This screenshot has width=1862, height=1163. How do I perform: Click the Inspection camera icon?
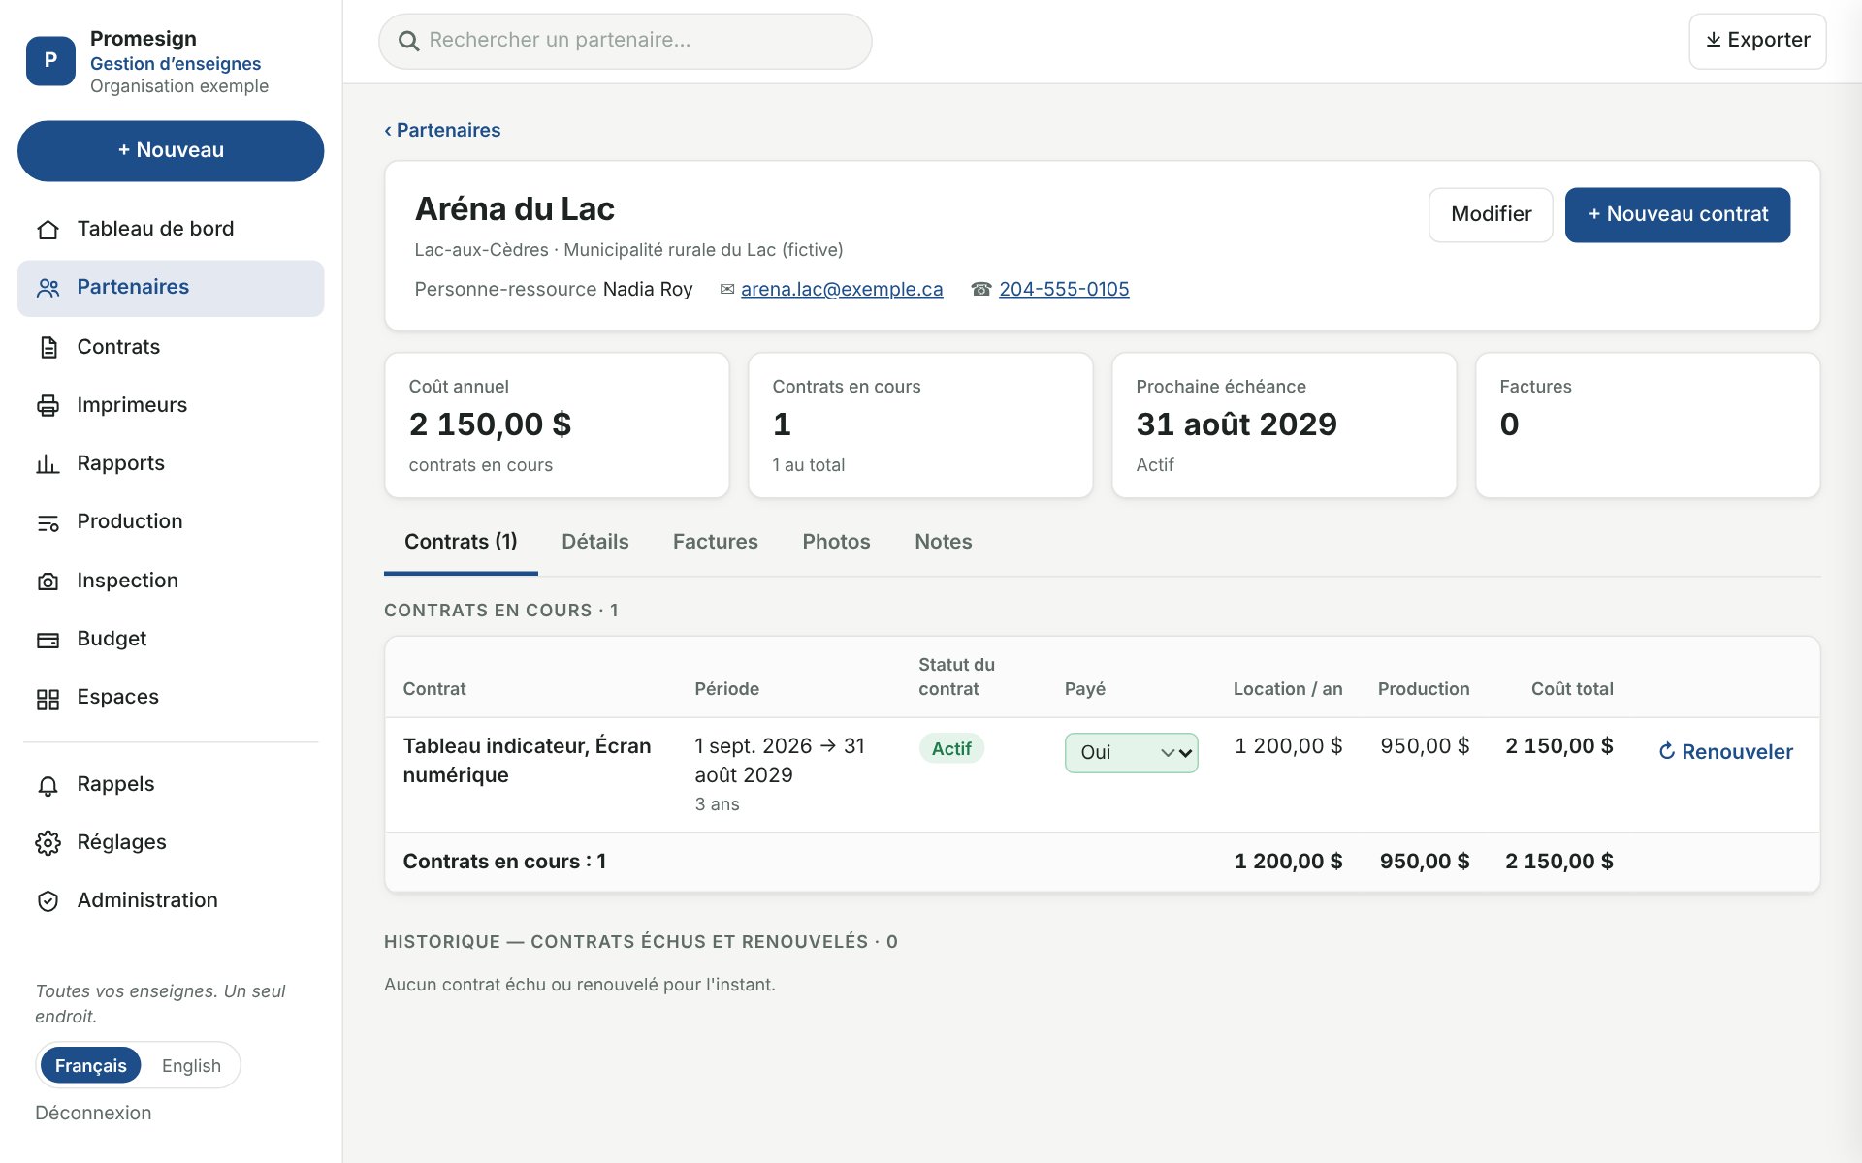point(48,581)
